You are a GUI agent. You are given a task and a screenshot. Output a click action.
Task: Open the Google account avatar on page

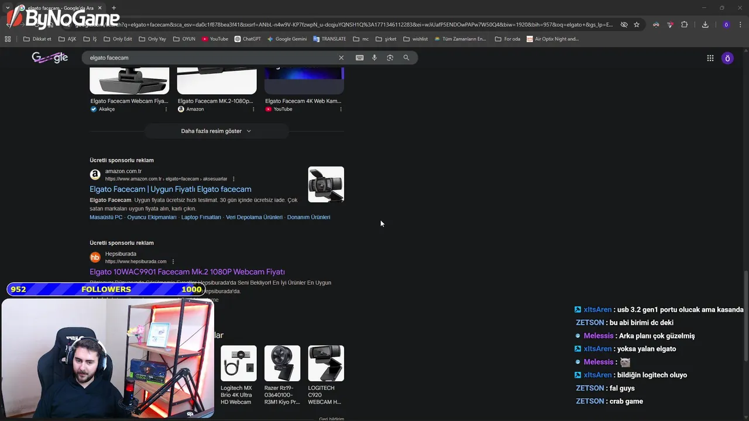pyautogui.click(x=727, y=58)
